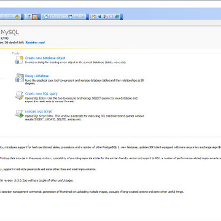Open the Design database link
221x221 pixels.
pyautogui.click(x=37, y=76)
